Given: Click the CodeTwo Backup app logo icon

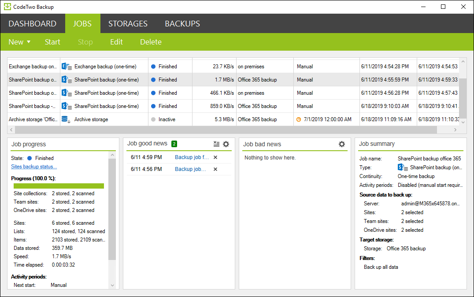Looking at the screenshot, I should click(7, 7).
